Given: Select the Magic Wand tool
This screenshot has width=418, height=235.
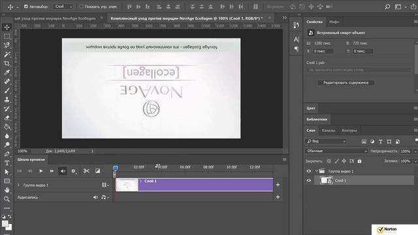Looking at the screenshot, I should point(7,54).
